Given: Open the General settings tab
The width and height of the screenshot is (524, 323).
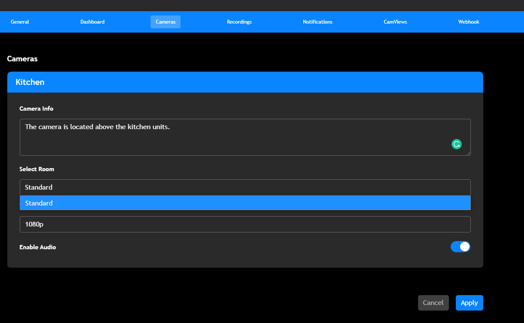Looking at the screenshot, I should coord(20,21).
